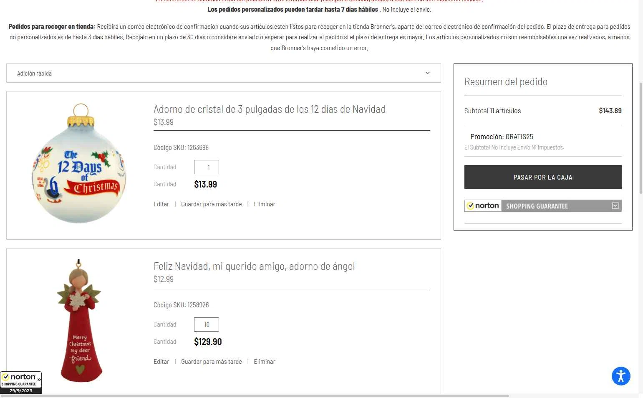
Task: Expand the Norton guarantee dropdown arrow
Action: (x=615, y=206)
